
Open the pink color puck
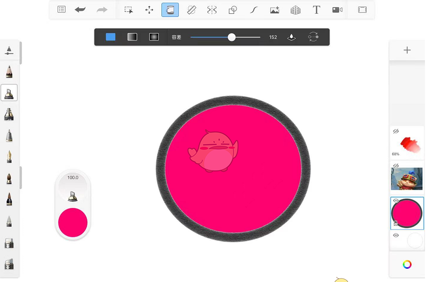pyautogui.click(x=73, y=223)
